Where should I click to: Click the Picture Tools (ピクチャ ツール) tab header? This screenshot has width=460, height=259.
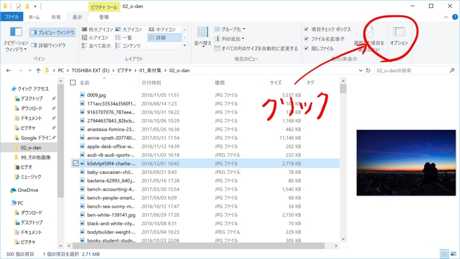(104, 7)
